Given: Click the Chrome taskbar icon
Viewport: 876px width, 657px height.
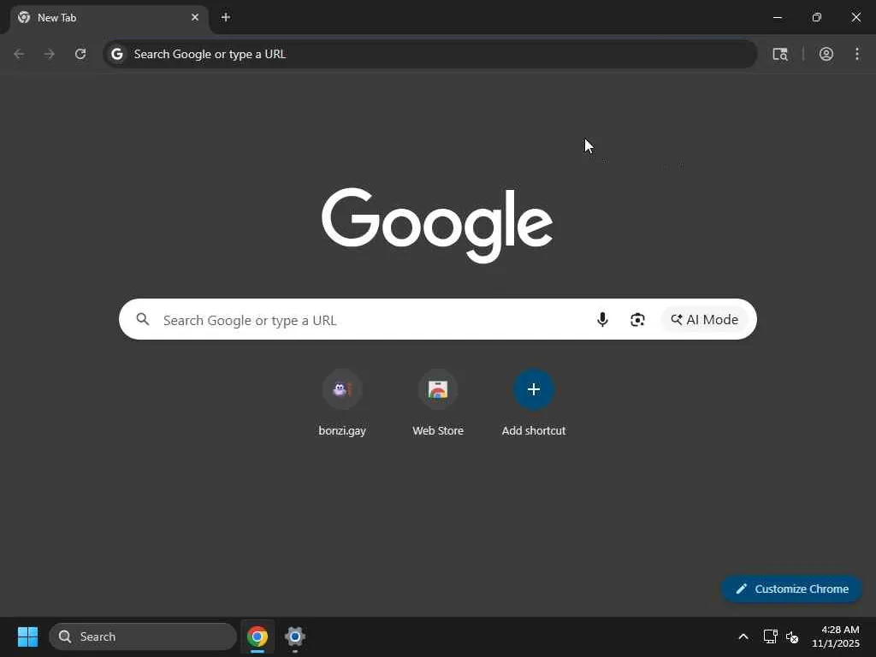Looking at the screenshot, I should (257, 636).
